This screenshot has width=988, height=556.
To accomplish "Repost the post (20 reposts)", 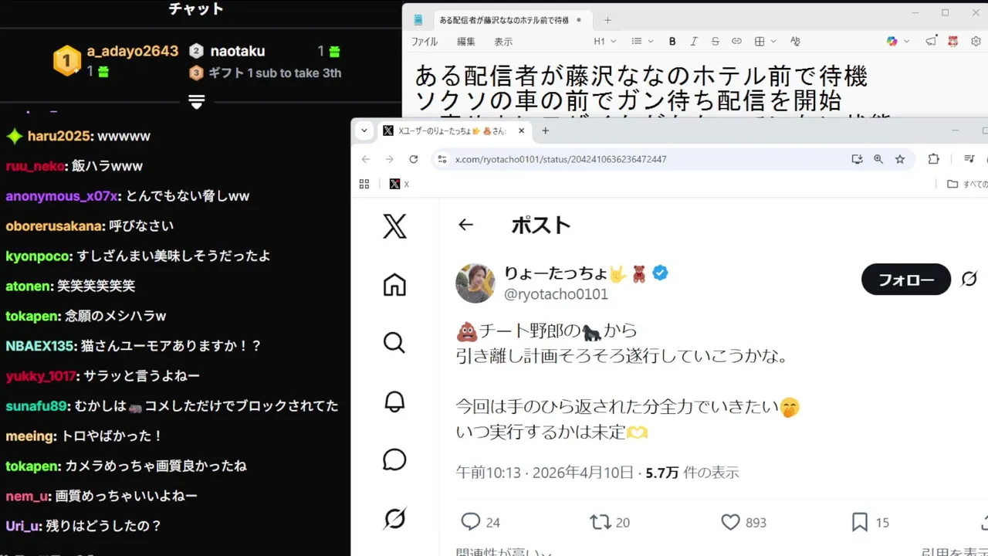I will [610, 523].
